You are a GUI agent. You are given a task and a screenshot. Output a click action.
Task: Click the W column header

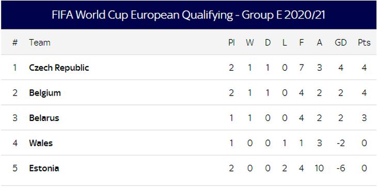250,43
